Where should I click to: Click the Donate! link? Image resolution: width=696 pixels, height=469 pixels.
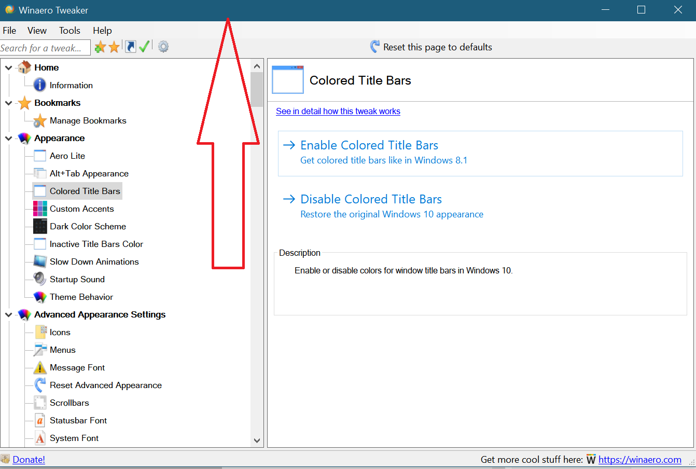click(29, 460)
